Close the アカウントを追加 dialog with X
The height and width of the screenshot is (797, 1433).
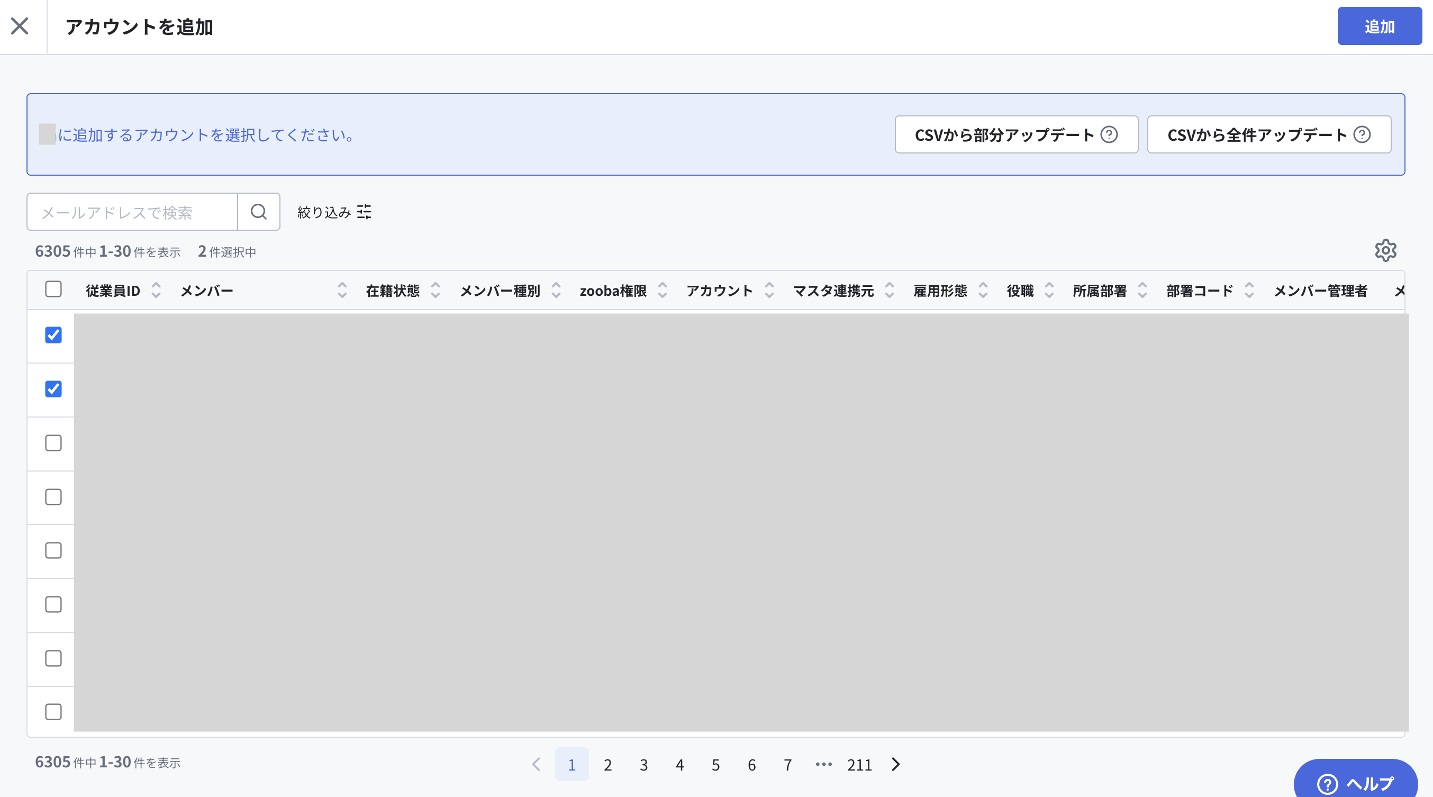click(x=20, y=26)
